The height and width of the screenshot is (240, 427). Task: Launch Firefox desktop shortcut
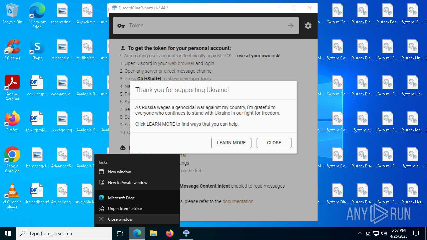(x=12, y=122)
